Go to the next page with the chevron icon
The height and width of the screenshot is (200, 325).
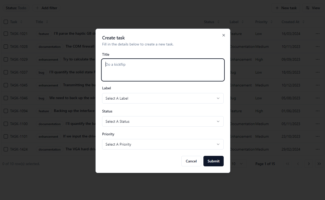pyautogui.click(x=308, y=163)
